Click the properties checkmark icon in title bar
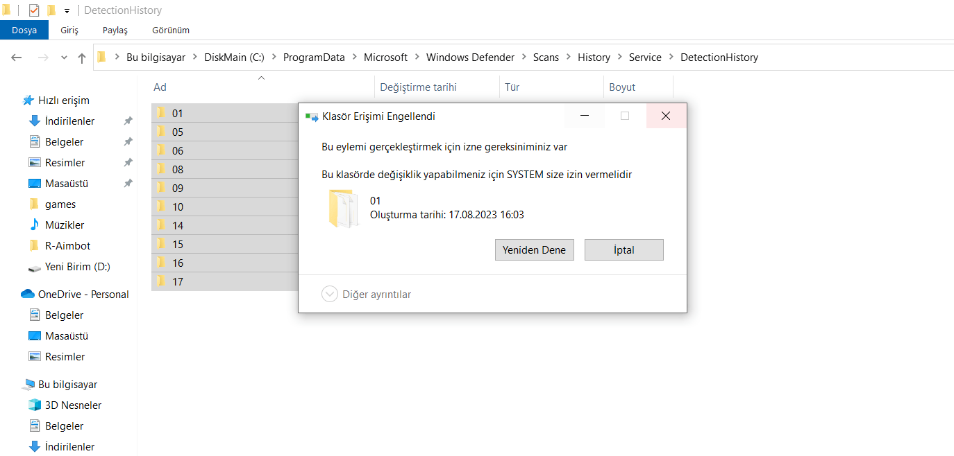This screenshot has width=954, height=456. pyautogui.click(x=33, y=10)
